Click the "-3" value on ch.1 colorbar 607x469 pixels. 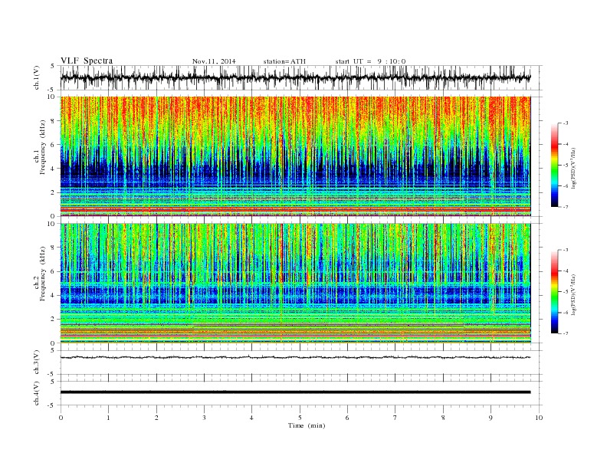[566, 123]
